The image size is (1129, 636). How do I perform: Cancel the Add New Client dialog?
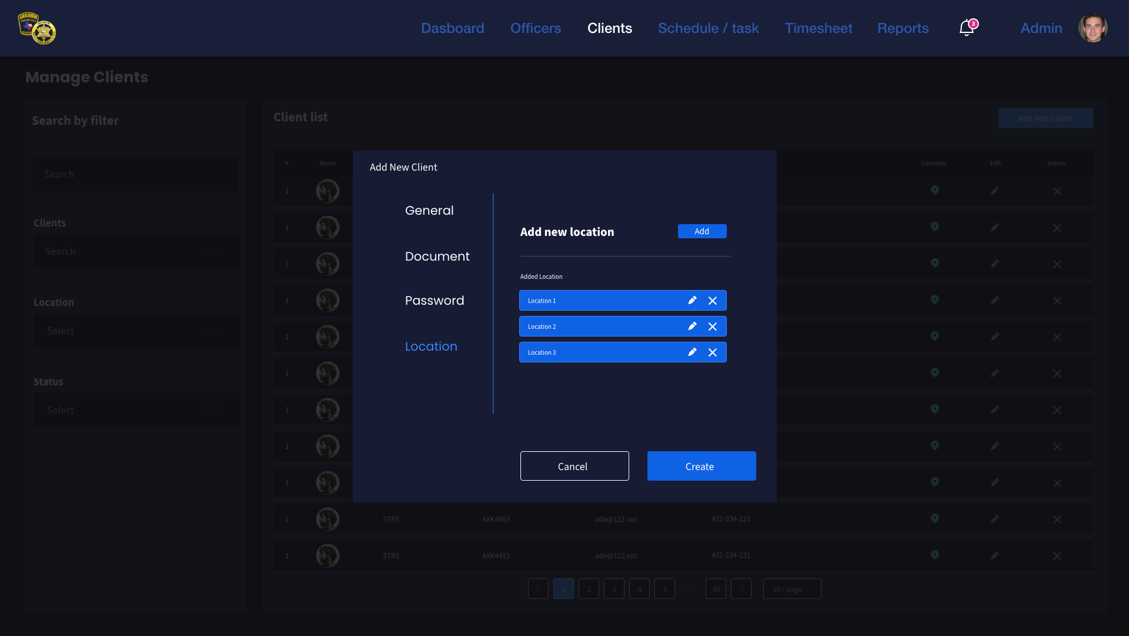coord(574,466)
